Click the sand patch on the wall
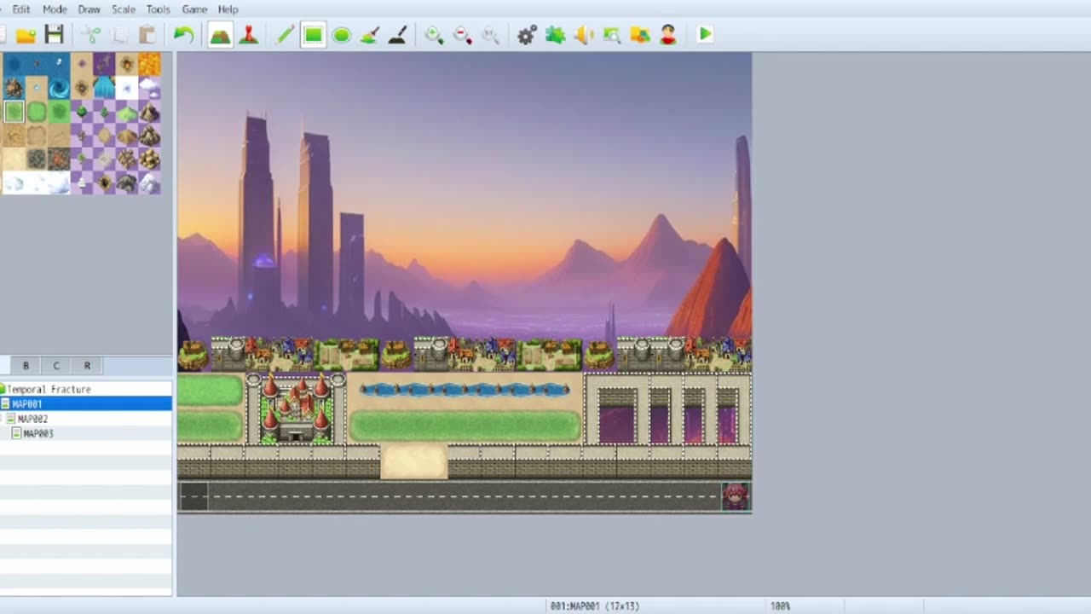This screenshot has width=1091, height=614. pos(413,461)
